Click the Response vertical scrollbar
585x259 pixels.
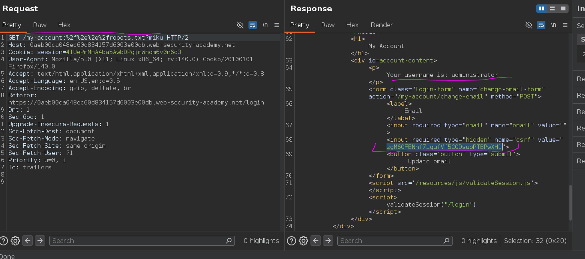pyautogui.click(x=571, y=202)
